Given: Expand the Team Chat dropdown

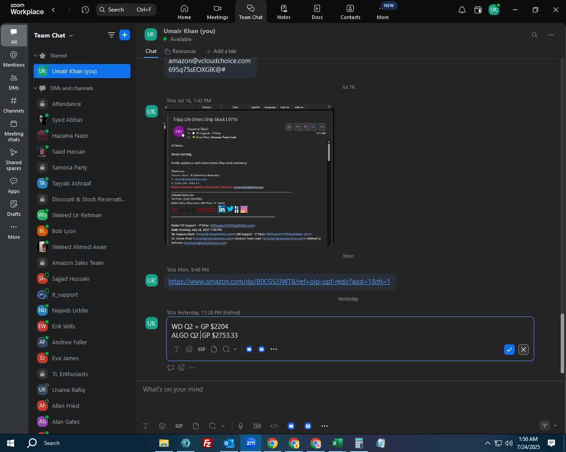Looking at the screenshot, I should [71, 36].
